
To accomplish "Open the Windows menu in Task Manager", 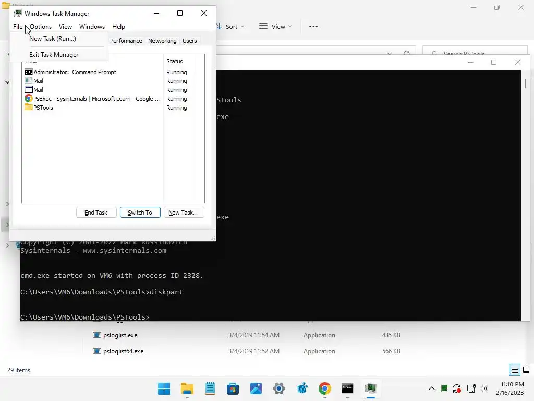I will 92,27.
